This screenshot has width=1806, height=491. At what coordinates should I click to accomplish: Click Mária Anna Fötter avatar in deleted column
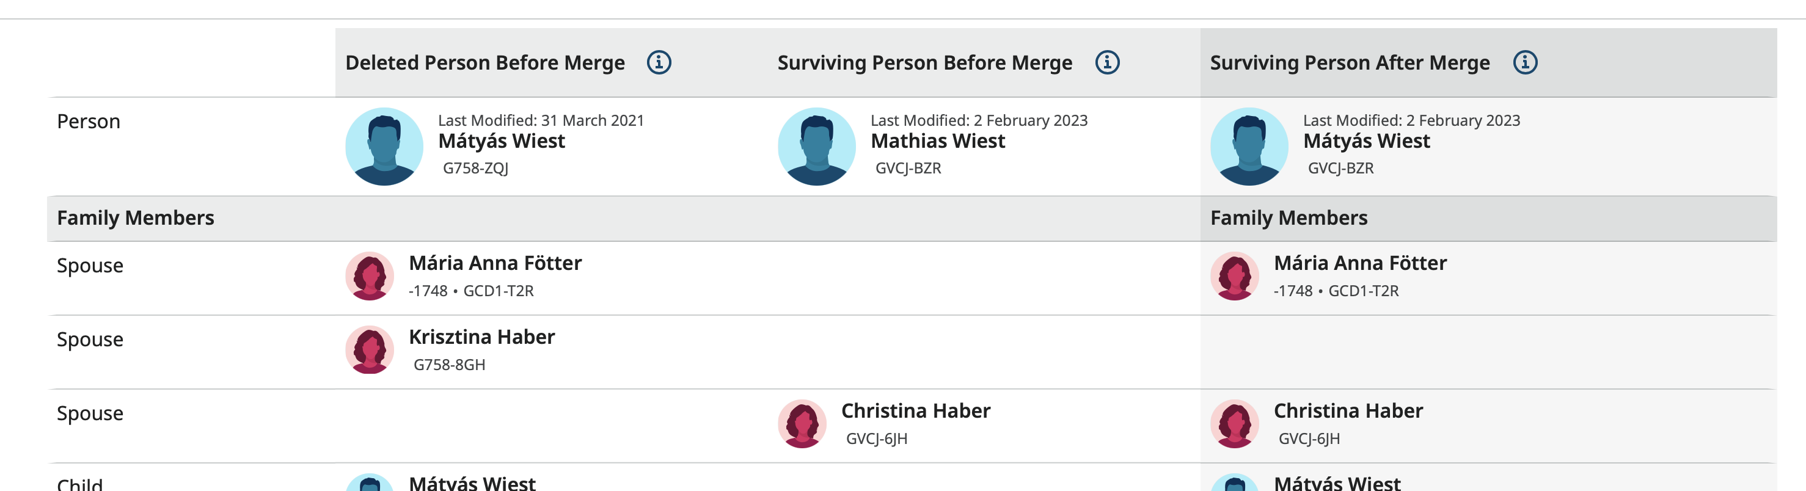coord(370,276)
